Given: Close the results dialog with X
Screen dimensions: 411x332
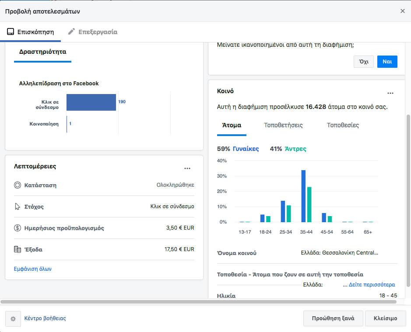Looking at the screenshot, I should (402, 11).
